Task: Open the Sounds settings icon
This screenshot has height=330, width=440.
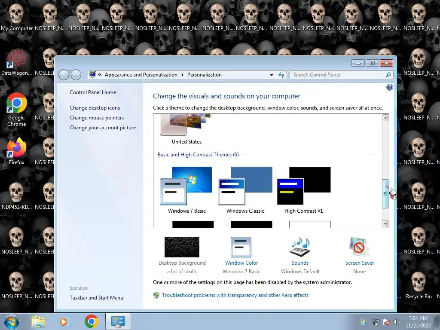Action: (300, 247)
